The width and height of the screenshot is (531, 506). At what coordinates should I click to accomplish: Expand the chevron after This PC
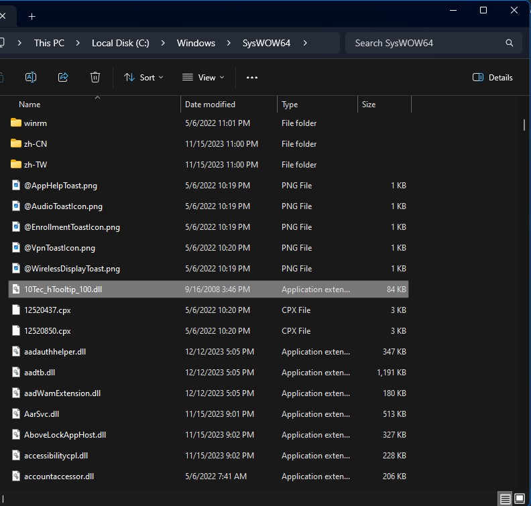point(78,43)
